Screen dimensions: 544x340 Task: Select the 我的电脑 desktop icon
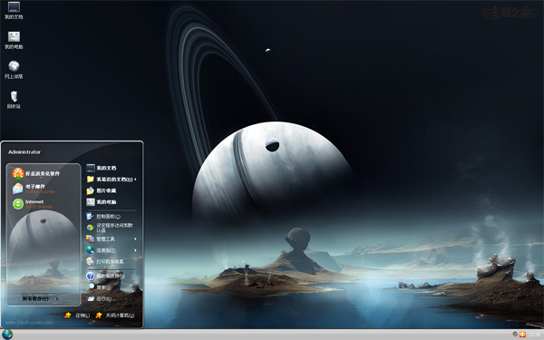tap(14, 40)
